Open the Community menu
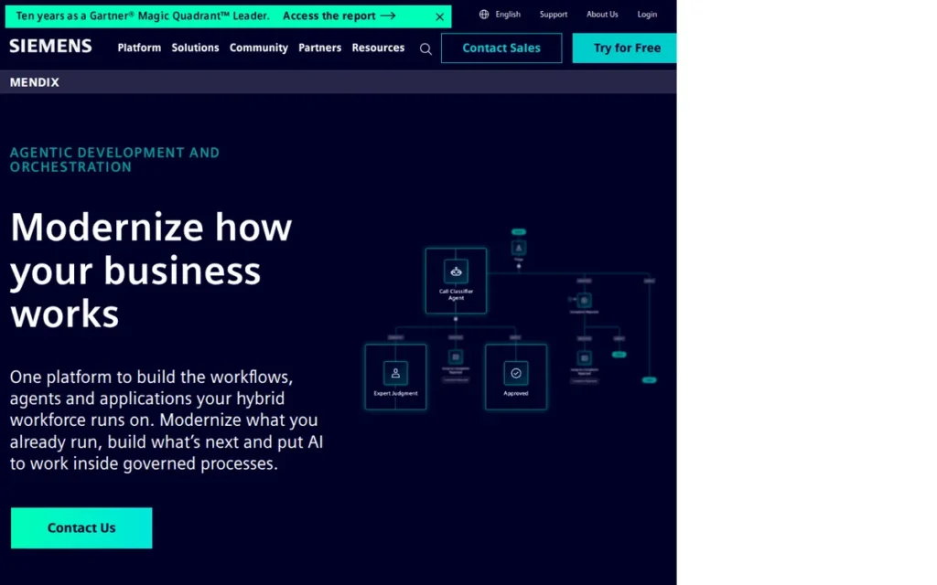 tap(259, 48)
